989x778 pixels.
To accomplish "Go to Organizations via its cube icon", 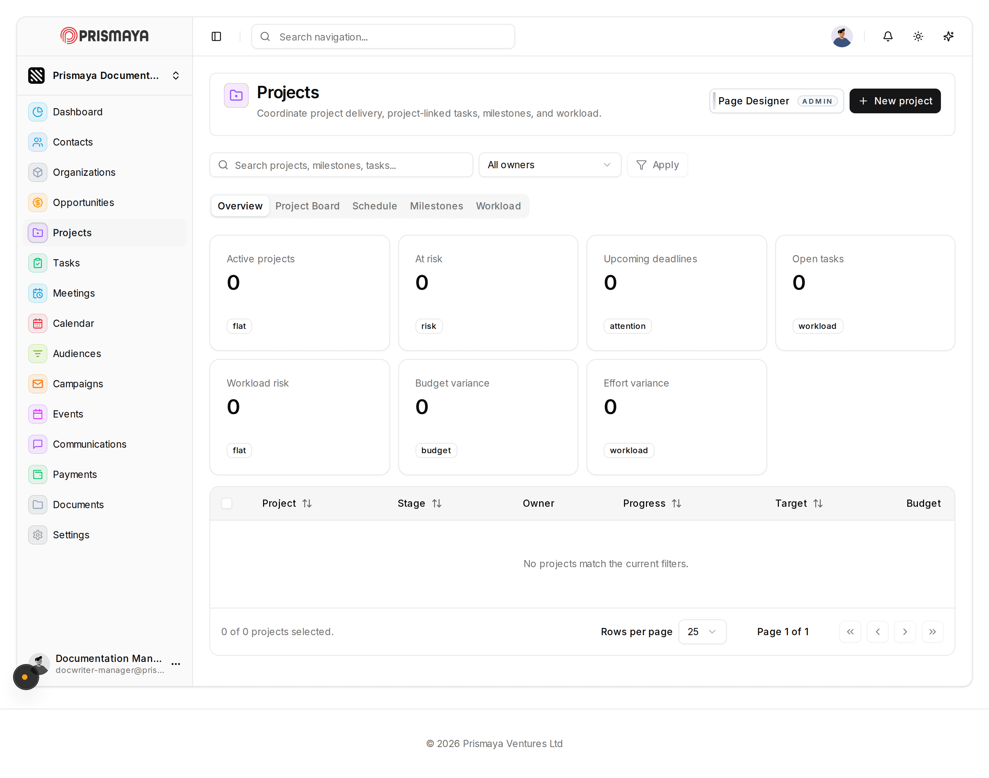I will [38, 172].
